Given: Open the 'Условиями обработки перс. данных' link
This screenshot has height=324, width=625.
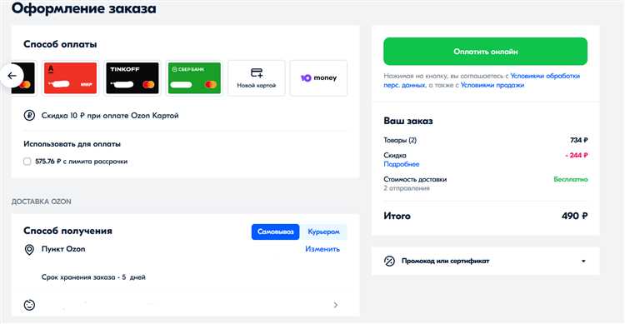Looking at the screenshot, I should click(x=482, y=80).
